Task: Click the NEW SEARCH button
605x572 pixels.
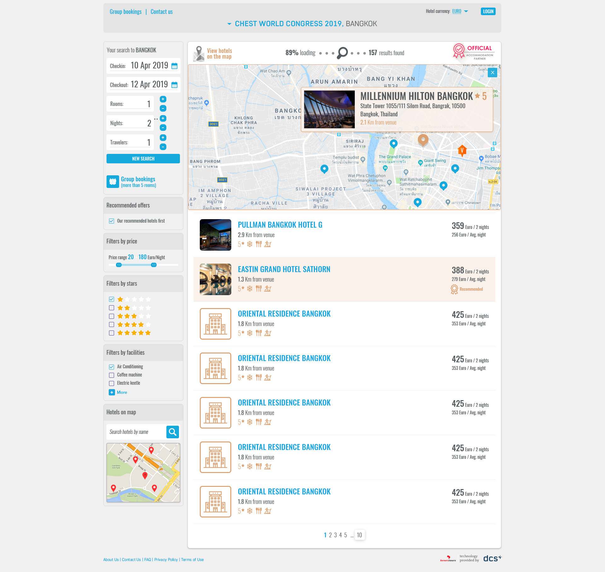Action: [143, 159]
